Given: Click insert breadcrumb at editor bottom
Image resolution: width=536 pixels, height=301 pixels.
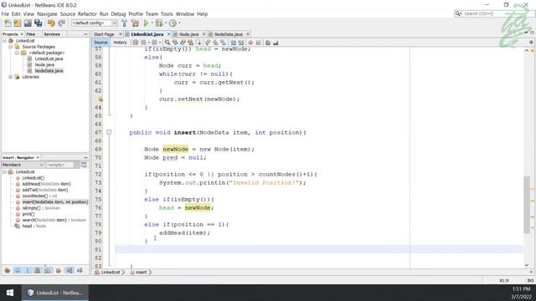Looking at the screenshot, I should [x=142, y=273].
